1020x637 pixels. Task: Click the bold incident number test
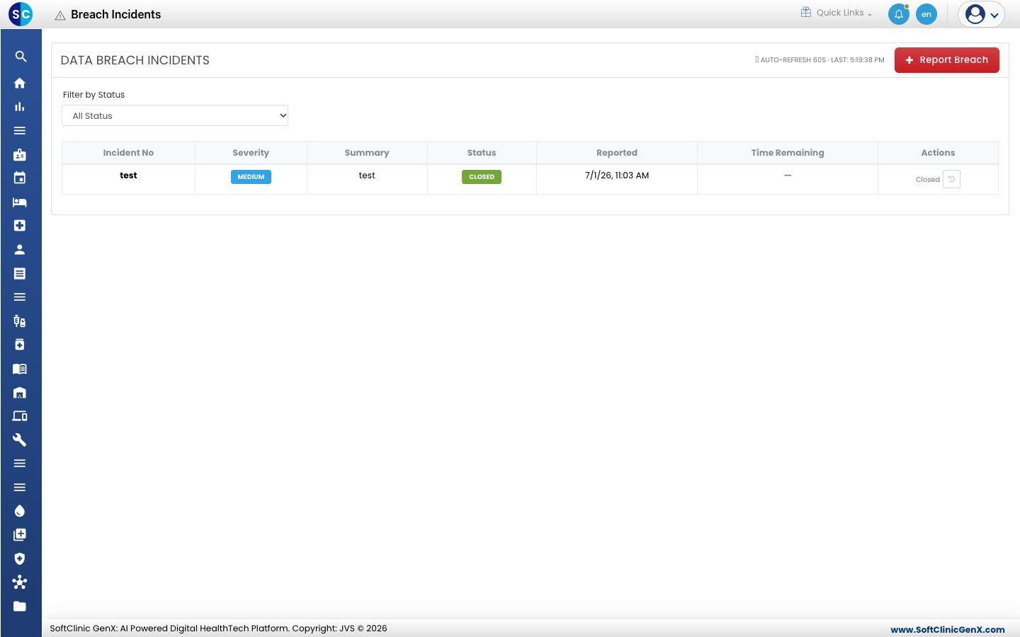pos(128,176)
